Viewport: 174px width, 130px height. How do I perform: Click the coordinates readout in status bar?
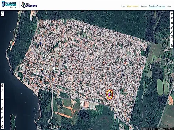point(148,129)
